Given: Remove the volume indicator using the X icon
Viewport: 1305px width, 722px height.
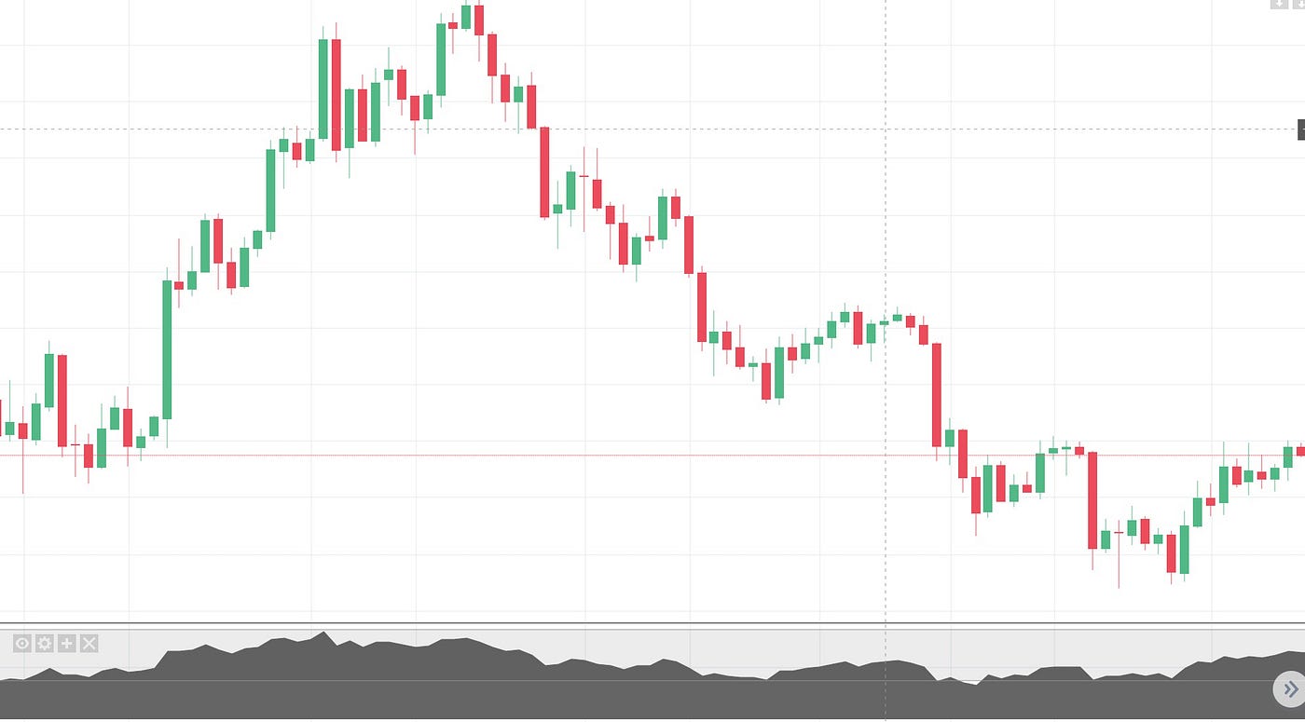Looking at the screenshot, I should 89,643.
